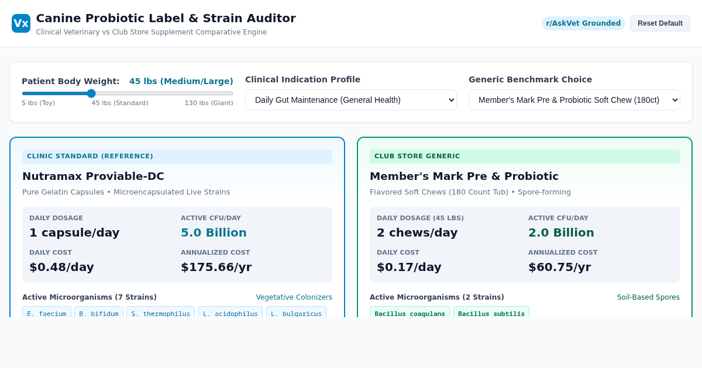
Task: Click the Nutramax Proviable-DC heading
Action: pyautogui.click(x=93, y=176)
